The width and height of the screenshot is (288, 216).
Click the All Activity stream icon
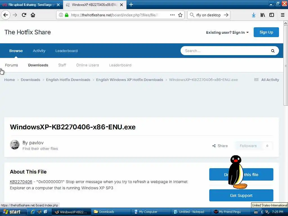click(256, 80)
